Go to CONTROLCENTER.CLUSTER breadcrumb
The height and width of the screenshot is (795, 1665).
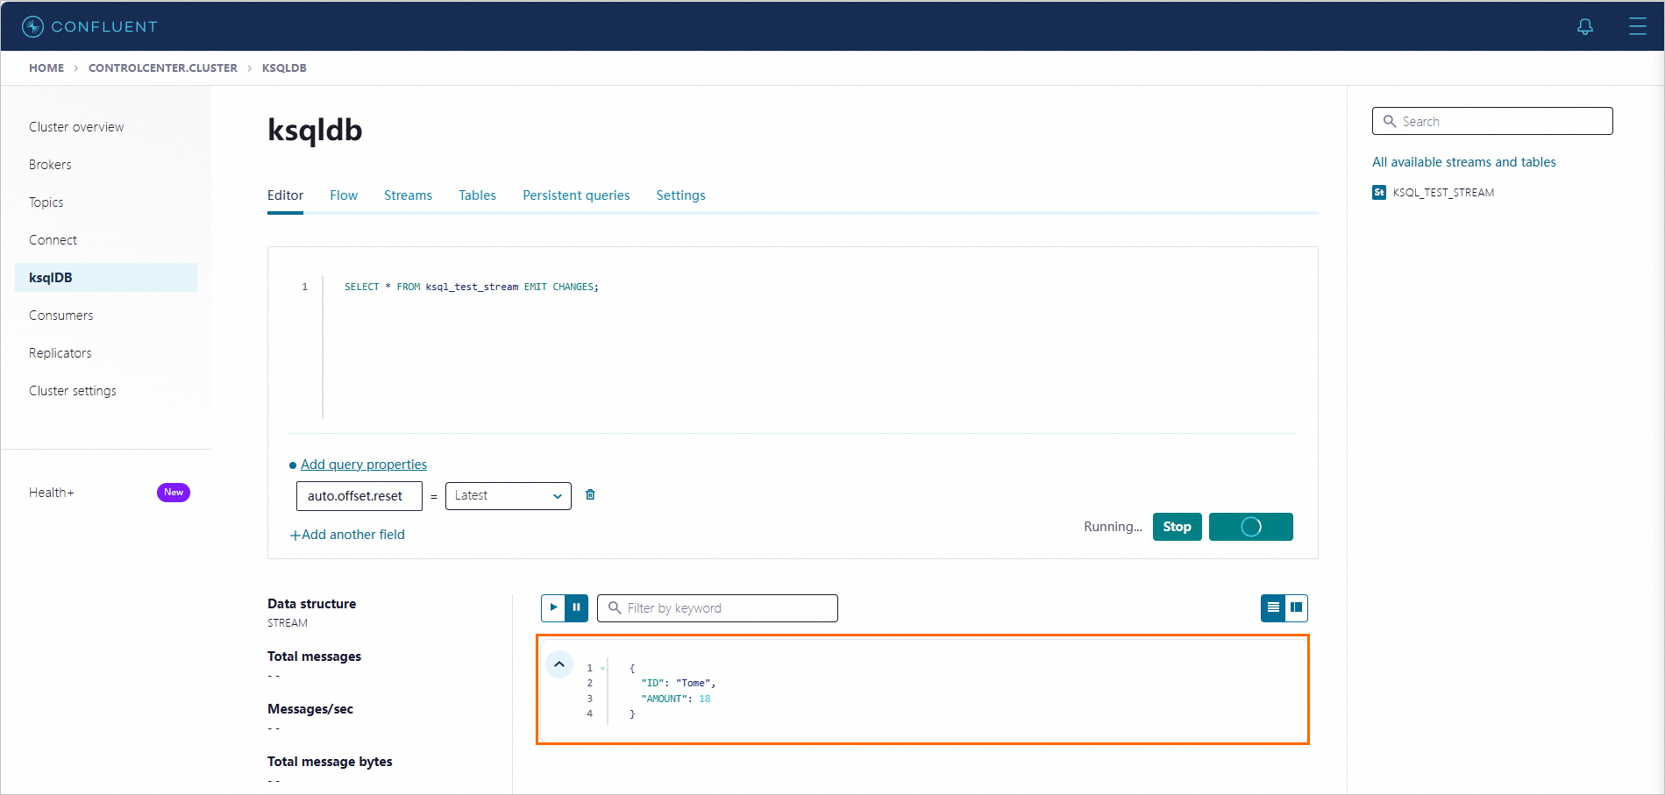pos(163,67)
